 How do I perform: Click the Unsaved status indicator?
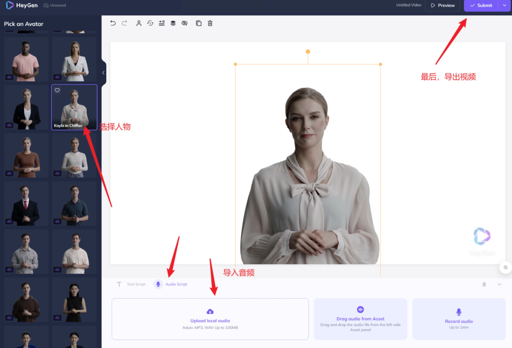55,5
